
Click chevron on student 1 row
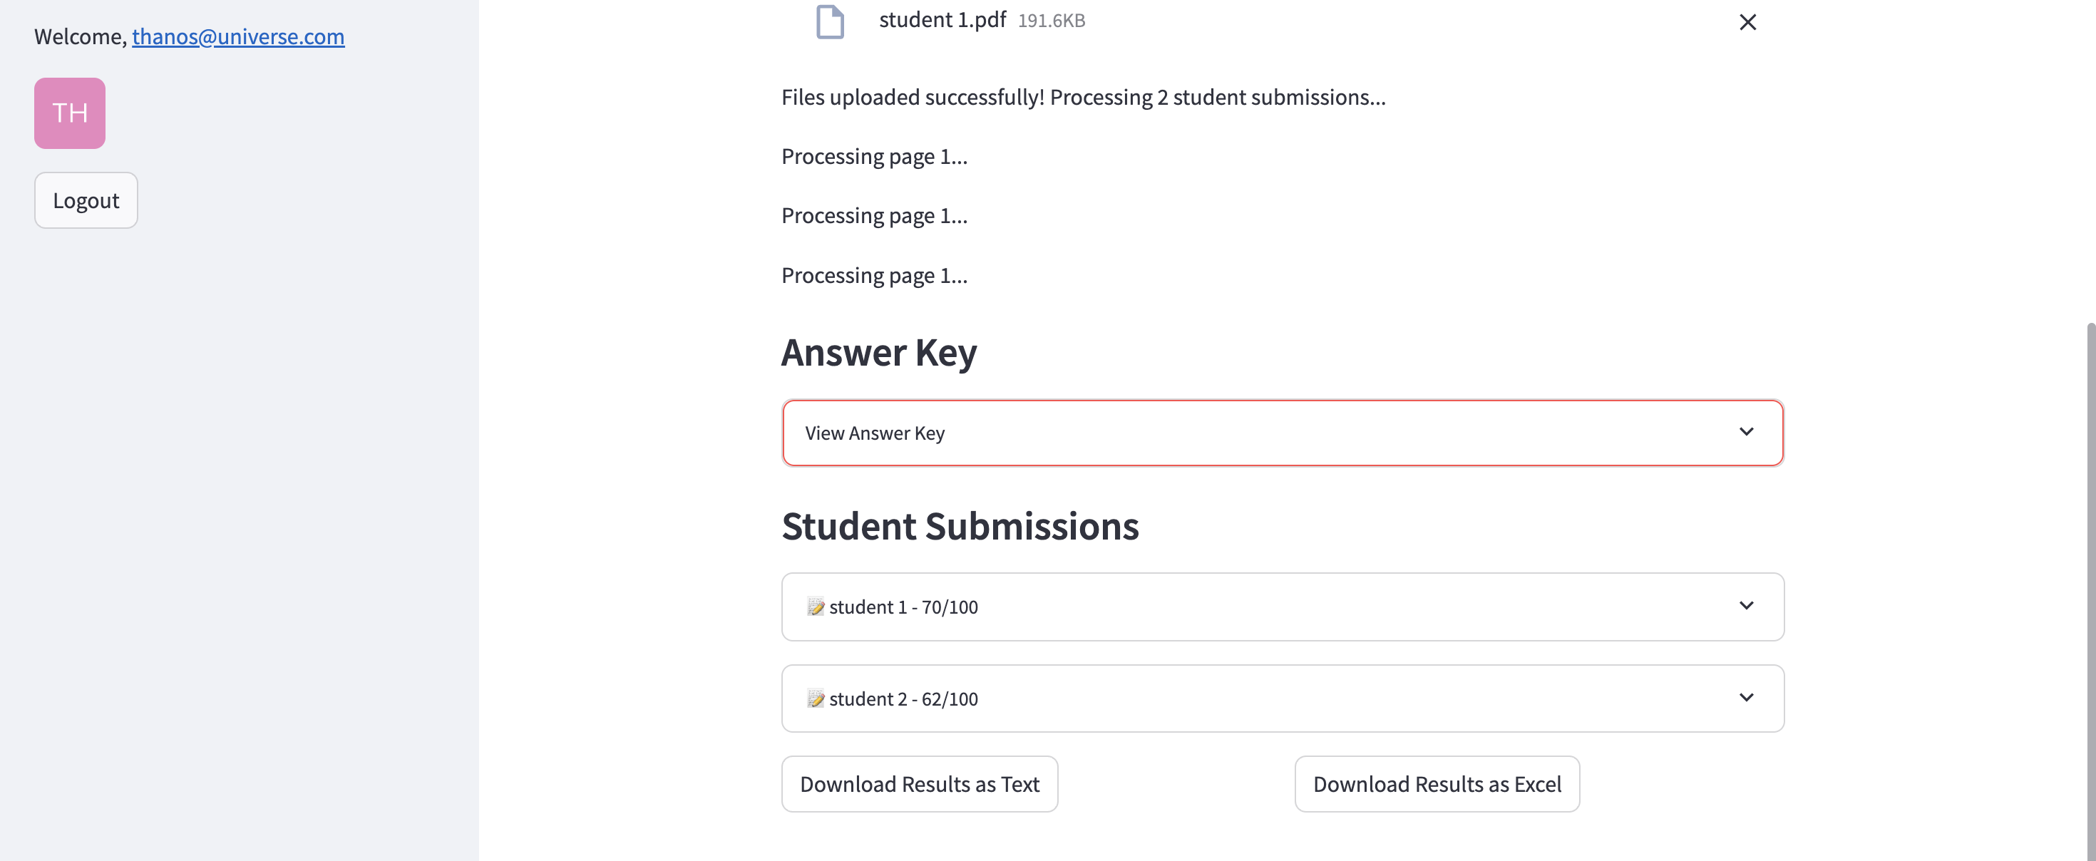pos(1746,605)
